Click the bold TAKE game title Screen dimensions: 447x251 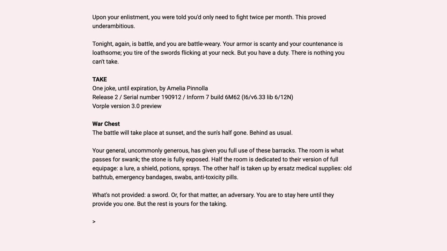pyautogui.click(x=100, y=79)
